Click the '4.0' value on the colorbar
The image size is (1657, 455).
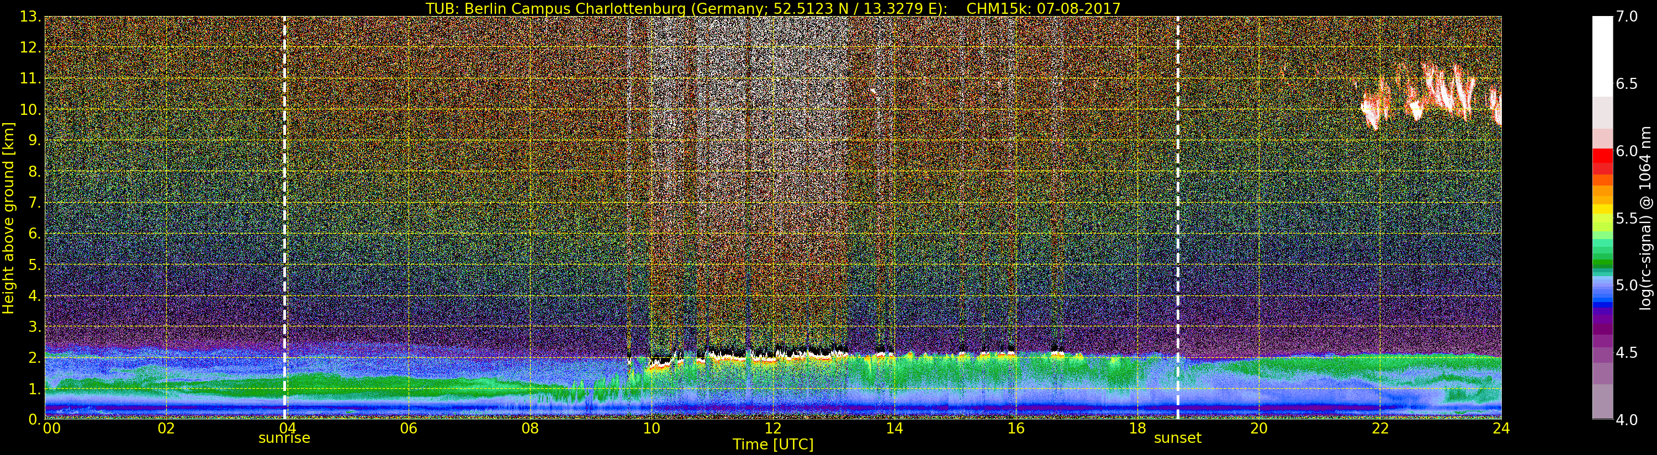pos(1626,420)
